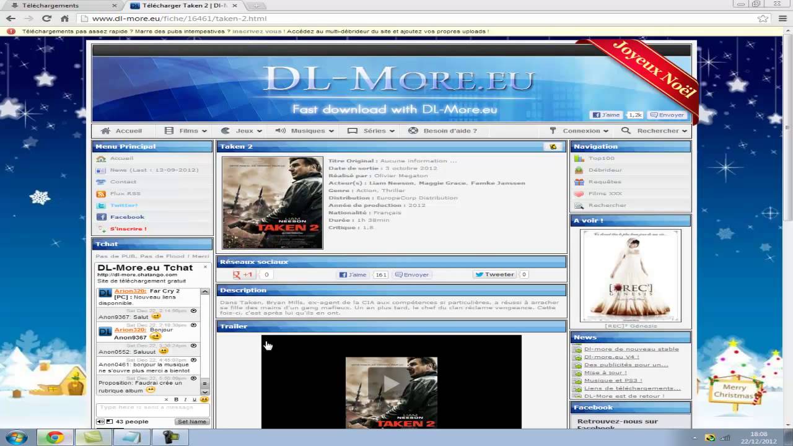
Task: Click the Flux RSS feed icon
Action: tap(101, 194)
